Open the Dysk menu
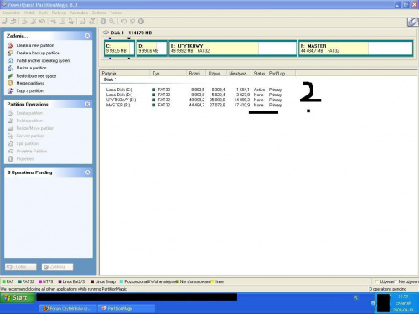This screenshot has height=314, width=419. coord(43,13)
